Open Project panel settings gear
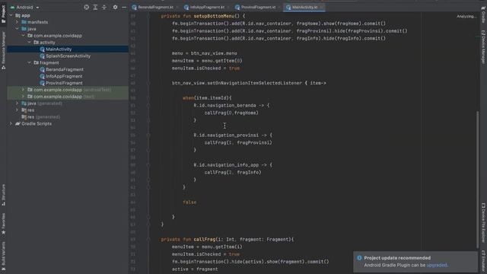487x274 pixels. pos(115,7)
